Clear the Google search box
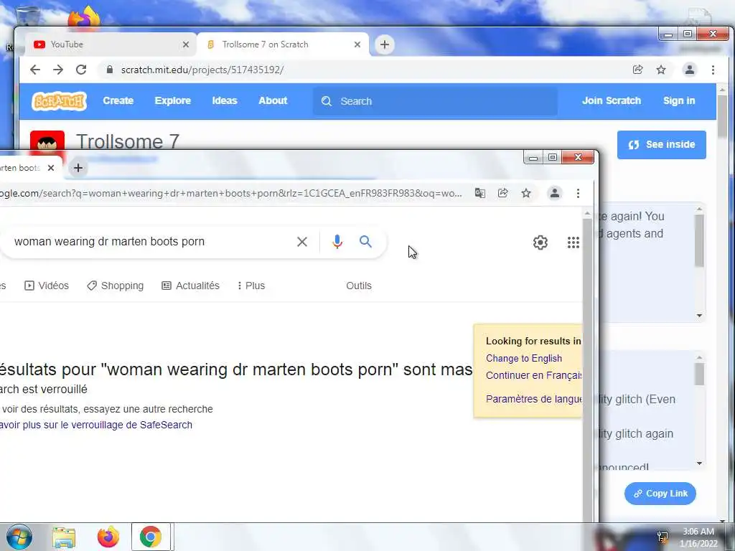This screenshot has height=551, width=735. click(x=302, y=242)
